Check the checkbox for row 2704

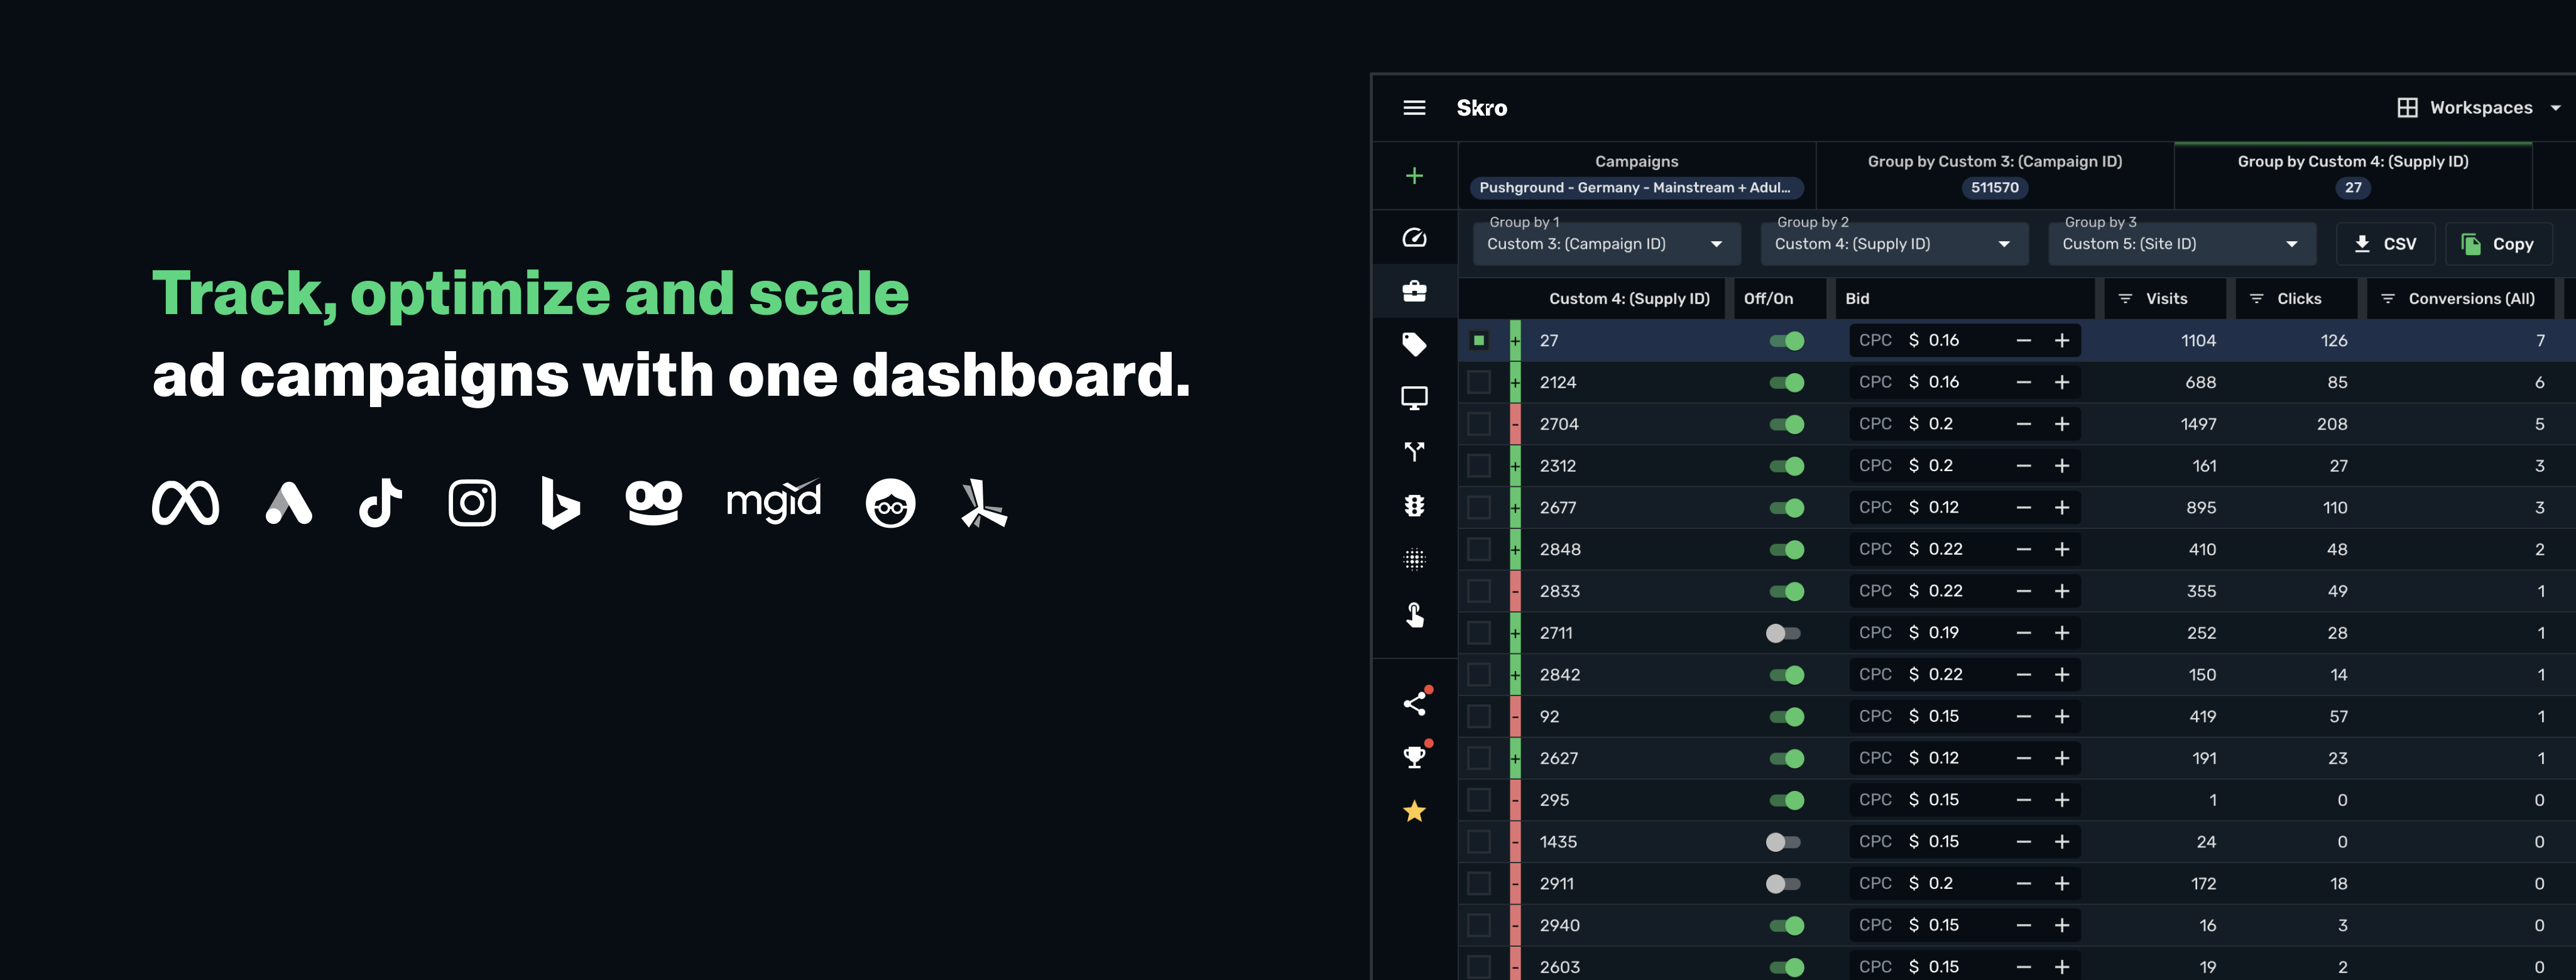pos(1478,424)
